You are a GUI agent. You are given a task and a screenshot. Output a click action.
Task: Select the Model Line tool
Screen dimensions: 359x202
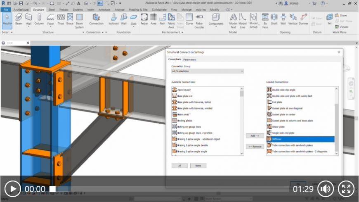click(x=243, y=21)
